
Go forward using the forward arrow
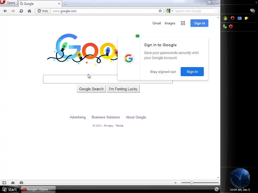click(x=13, y=11)
